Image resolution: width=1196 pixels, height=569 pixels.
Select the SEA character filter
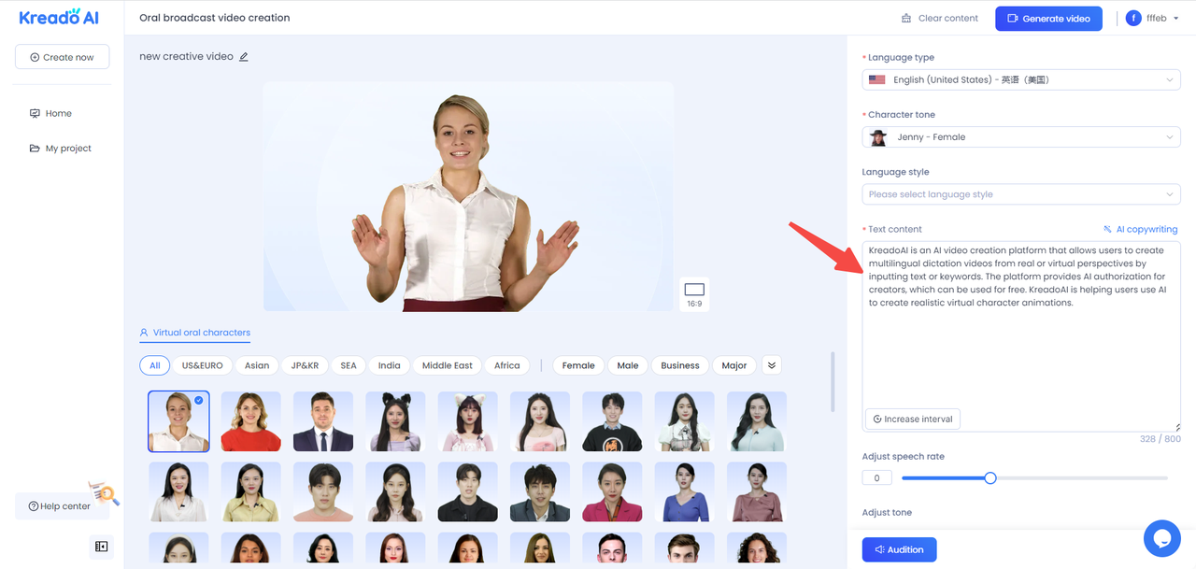coord(349,365)
